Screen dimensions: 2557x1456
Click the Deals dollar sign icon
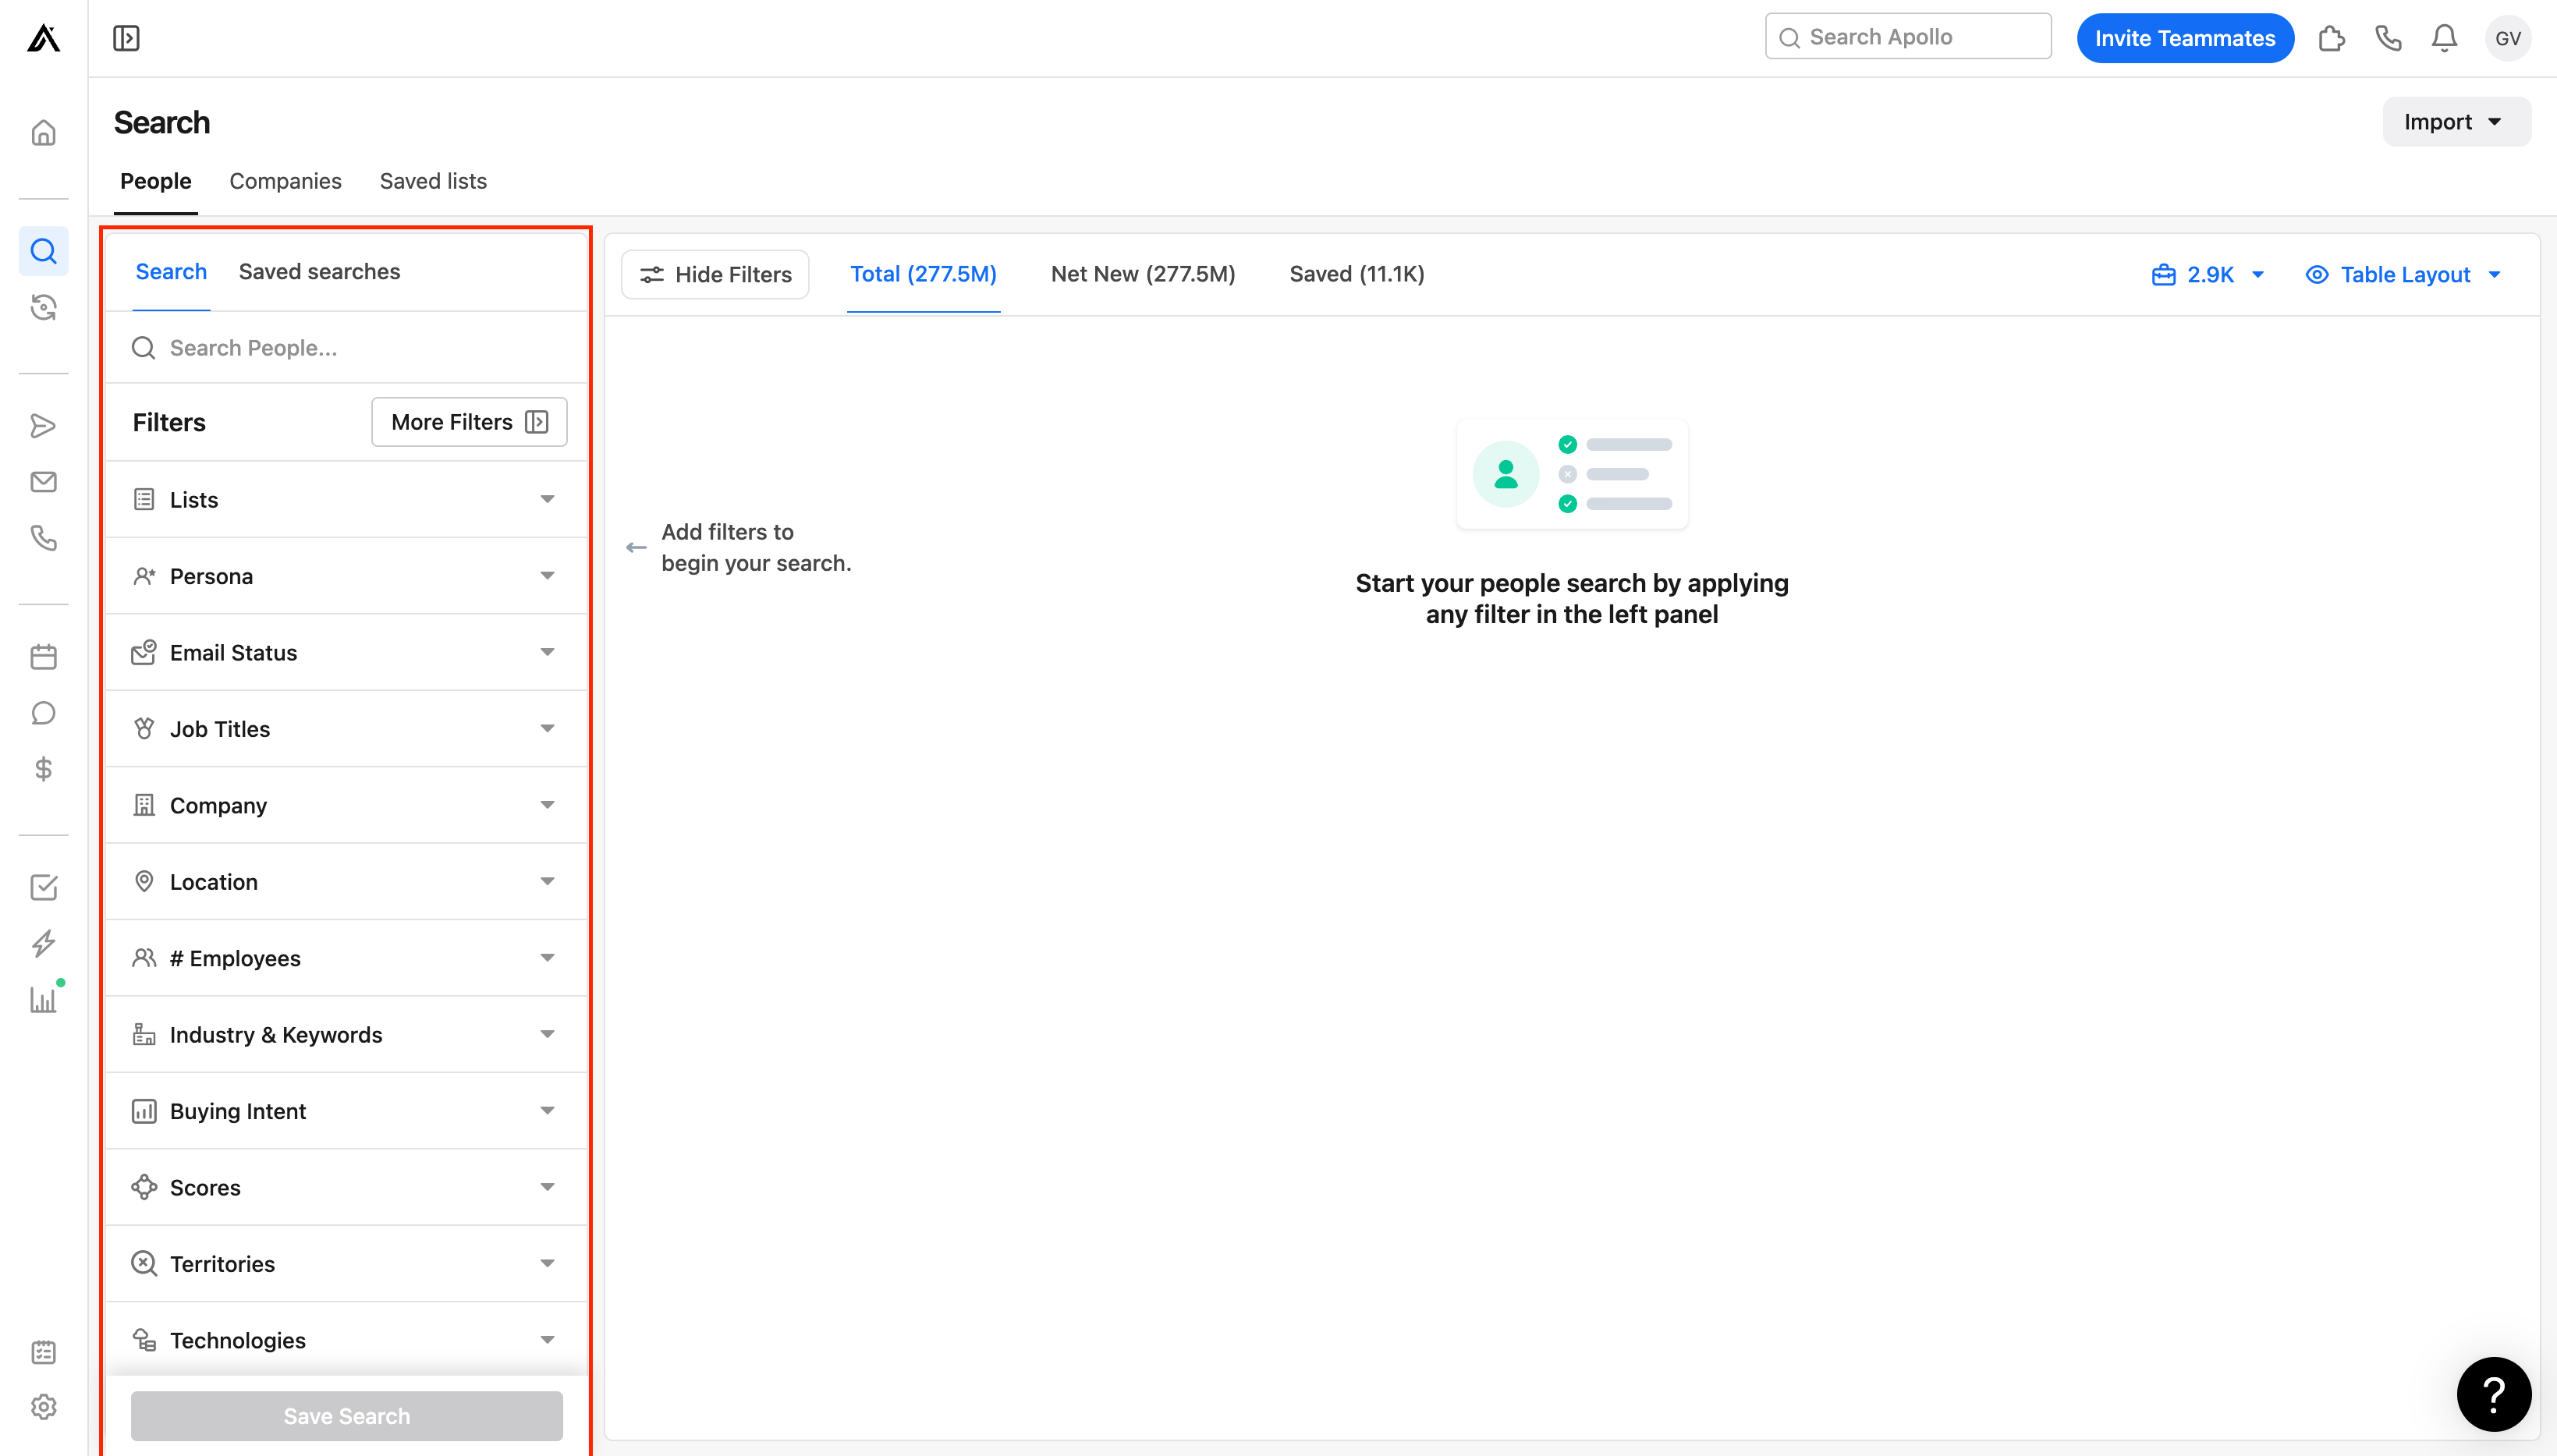pyautogui.click(x=43, y=769)
